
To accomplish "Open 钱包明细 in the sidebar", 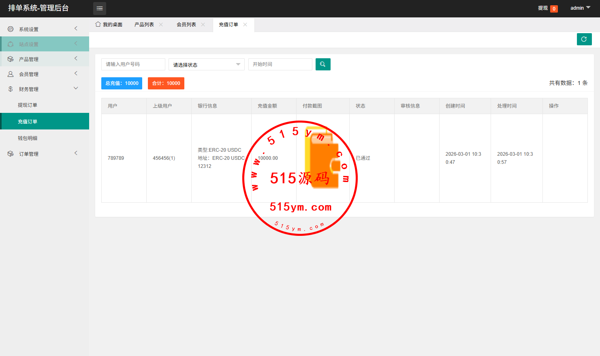I will 28,138.
